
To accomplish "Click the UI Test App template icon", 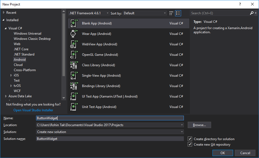I will [74, 96].
